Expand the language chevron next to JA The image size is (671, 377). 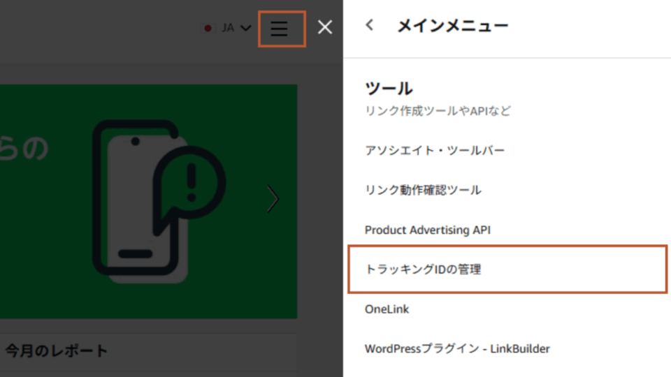245,29
